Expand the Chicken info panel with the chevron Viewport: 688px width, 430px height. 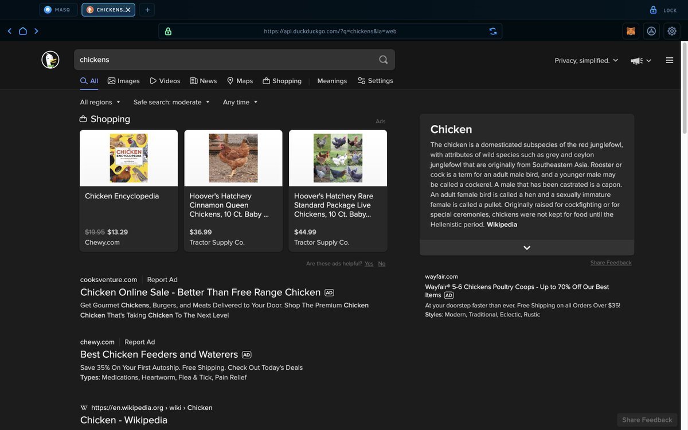(x=527, y=248)
